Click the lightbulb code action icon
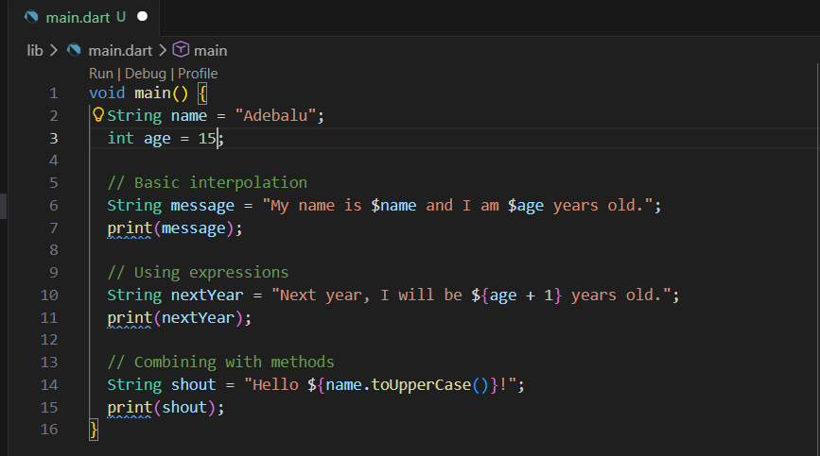The width and height of the screenshot is (820, 456). pos(96,115)
